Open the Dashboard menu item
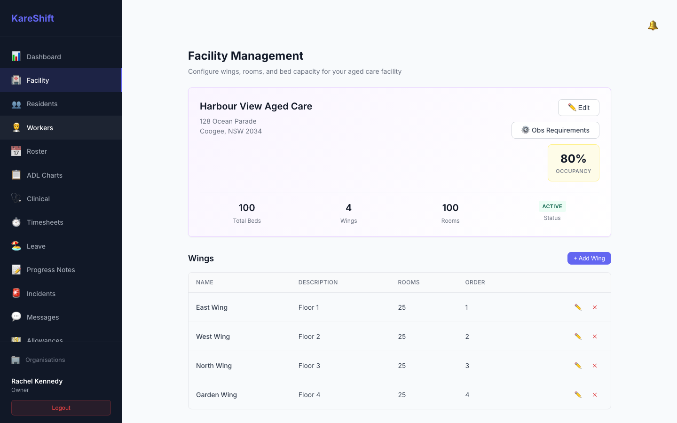 [x=61, y=56]
